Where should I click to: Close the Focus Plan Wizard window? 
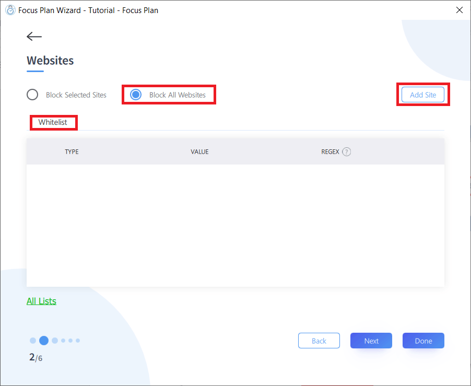click(x=459, y=10)
